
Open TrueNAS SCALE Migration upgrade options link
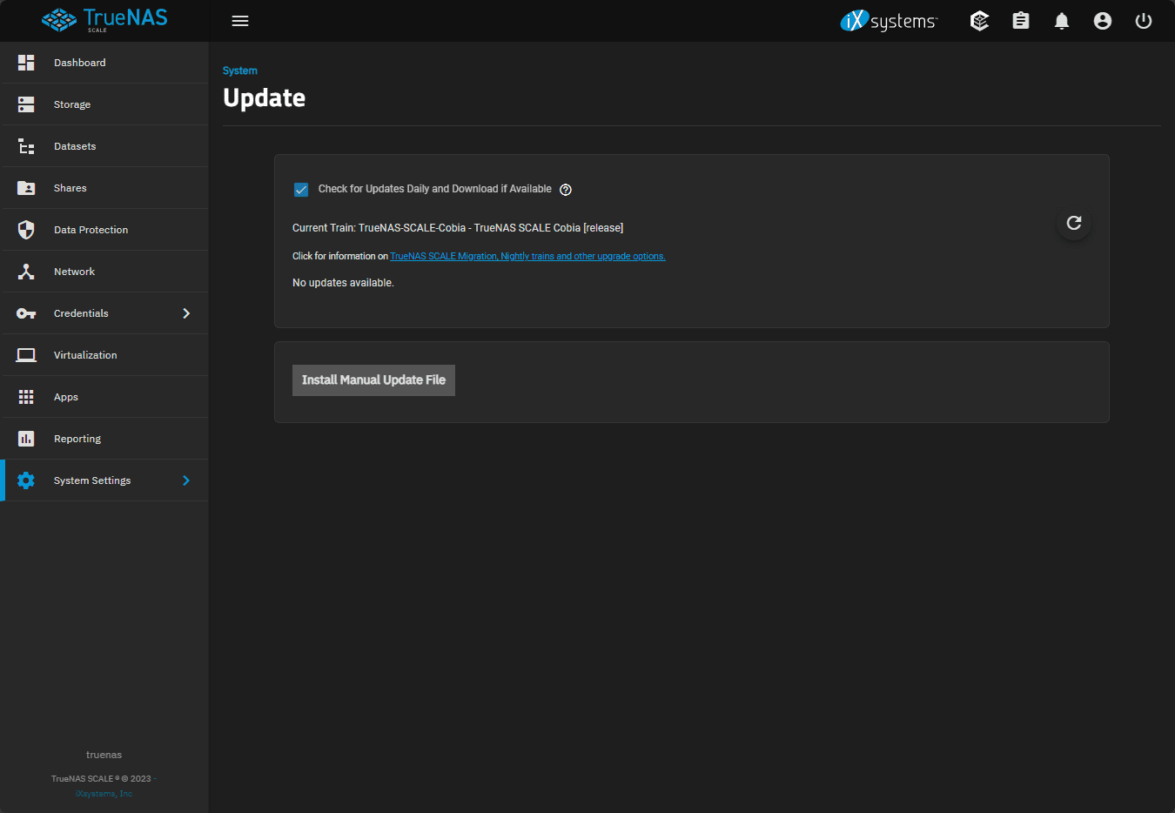[x=527, y=256]
